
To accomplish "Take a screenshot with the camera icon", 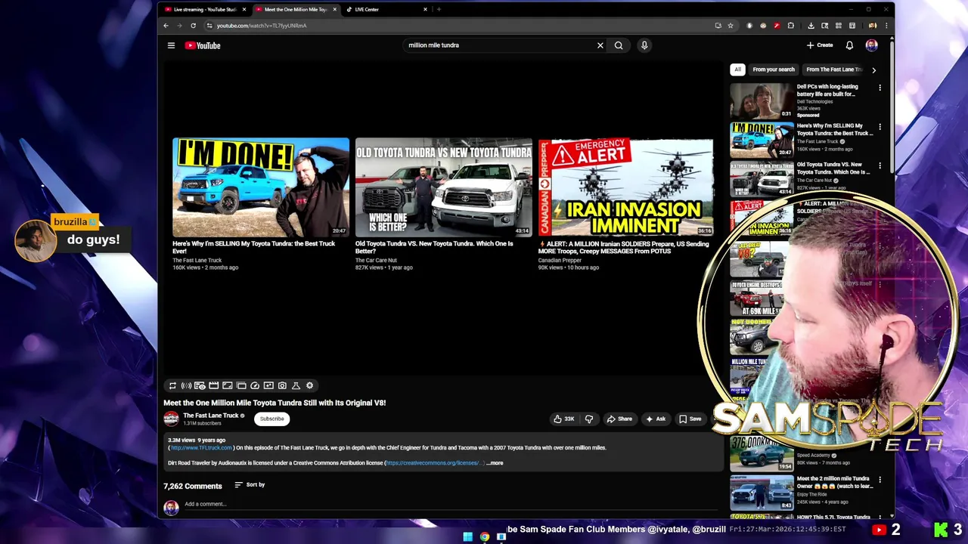I will click(282, 385).
